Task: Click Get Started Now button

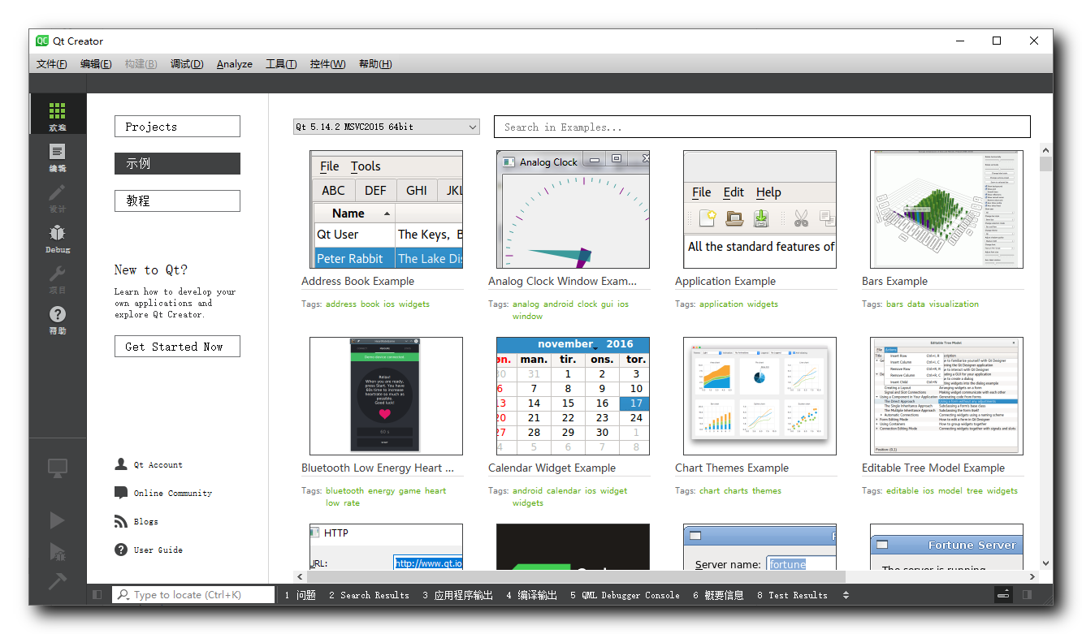Action: pos(177,346)
